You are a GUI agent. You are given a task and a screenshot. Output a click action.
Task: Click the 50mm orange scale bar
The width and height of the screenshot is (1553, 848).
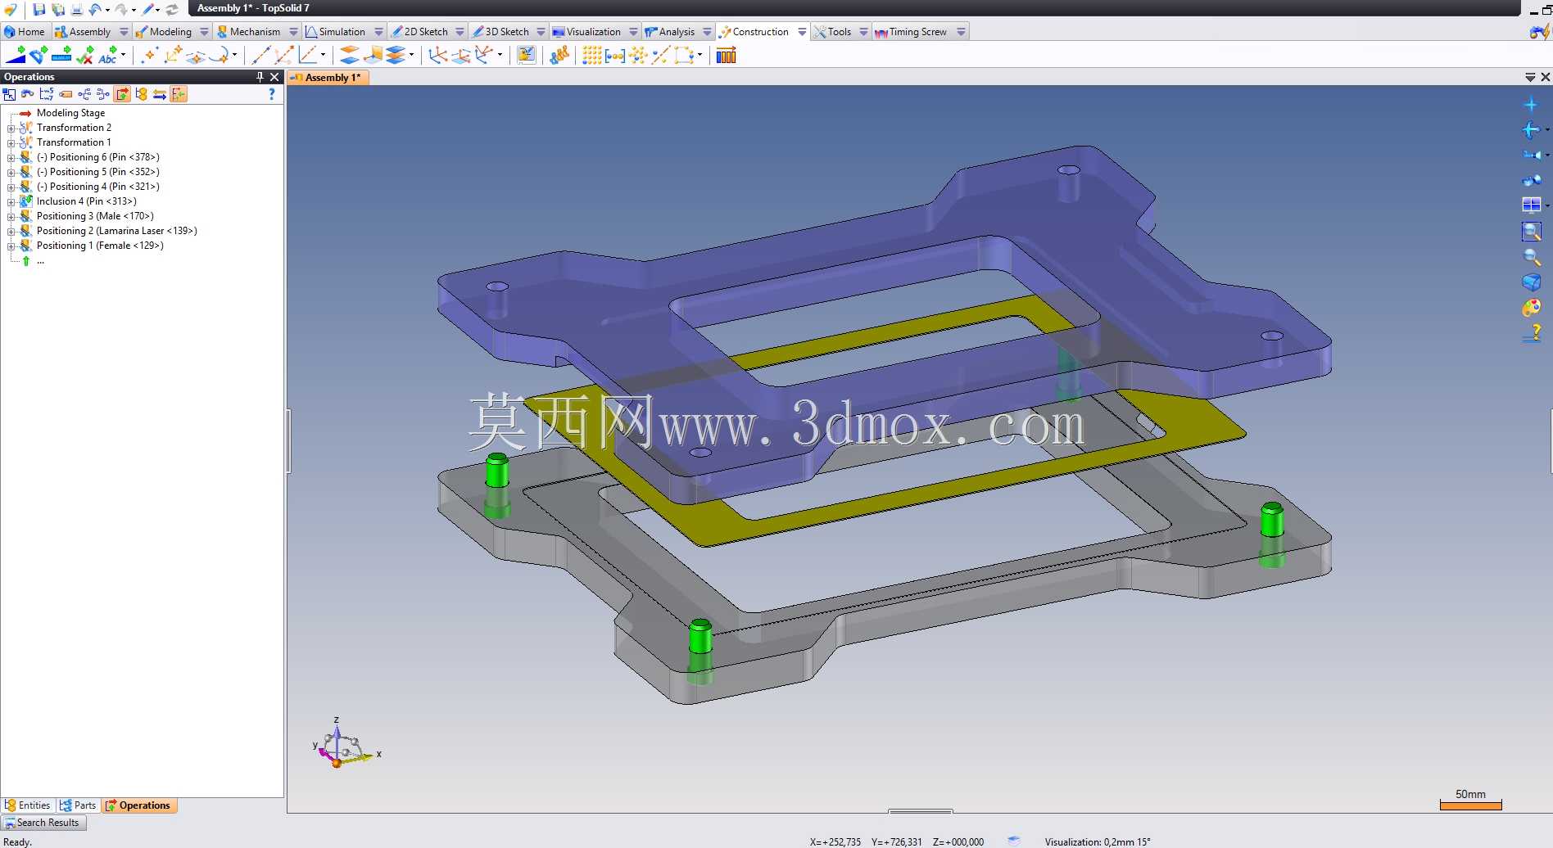tap(1470, 805)
